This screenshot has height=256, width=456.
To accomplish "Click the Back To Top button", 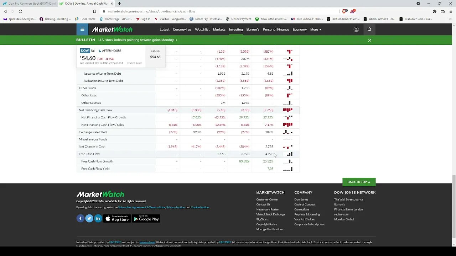I will point(359,182).
